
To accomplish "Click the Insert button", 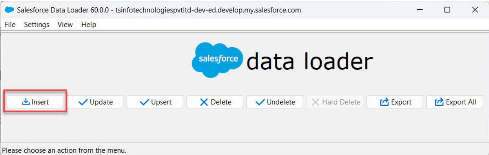I will [x=35, y=102].
